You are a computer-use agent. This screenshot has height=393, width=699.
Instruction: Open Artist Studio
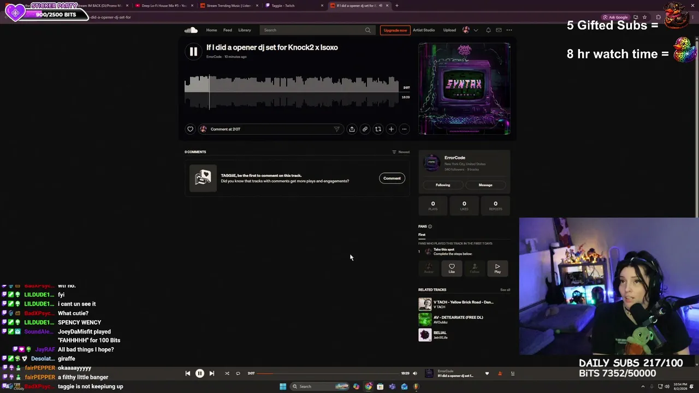(424, 30)
